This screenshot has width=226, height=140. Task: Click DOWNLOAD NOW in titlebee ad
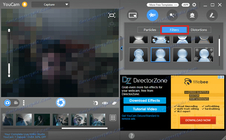[x=198, y=120]
